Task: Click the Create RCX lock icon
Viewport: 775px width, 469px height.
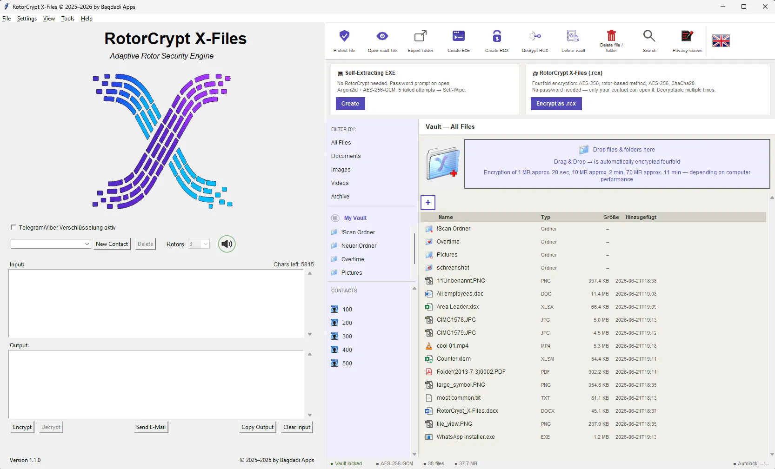Action: pos(497,36)
